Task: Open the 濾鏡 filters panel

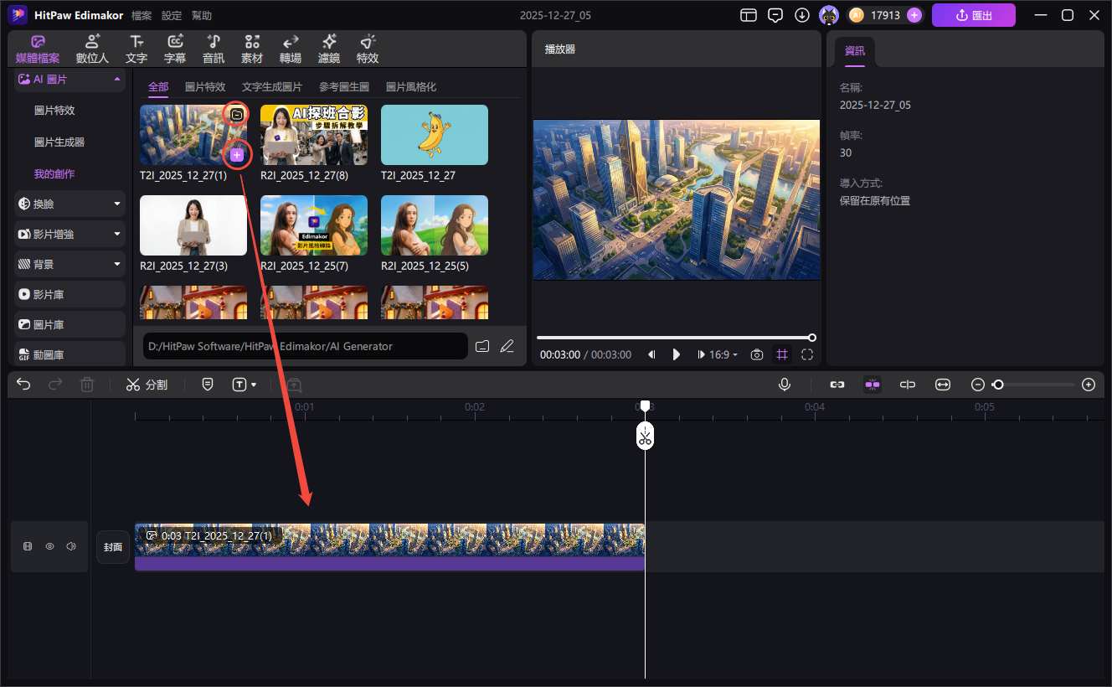Action: (329, 49)
